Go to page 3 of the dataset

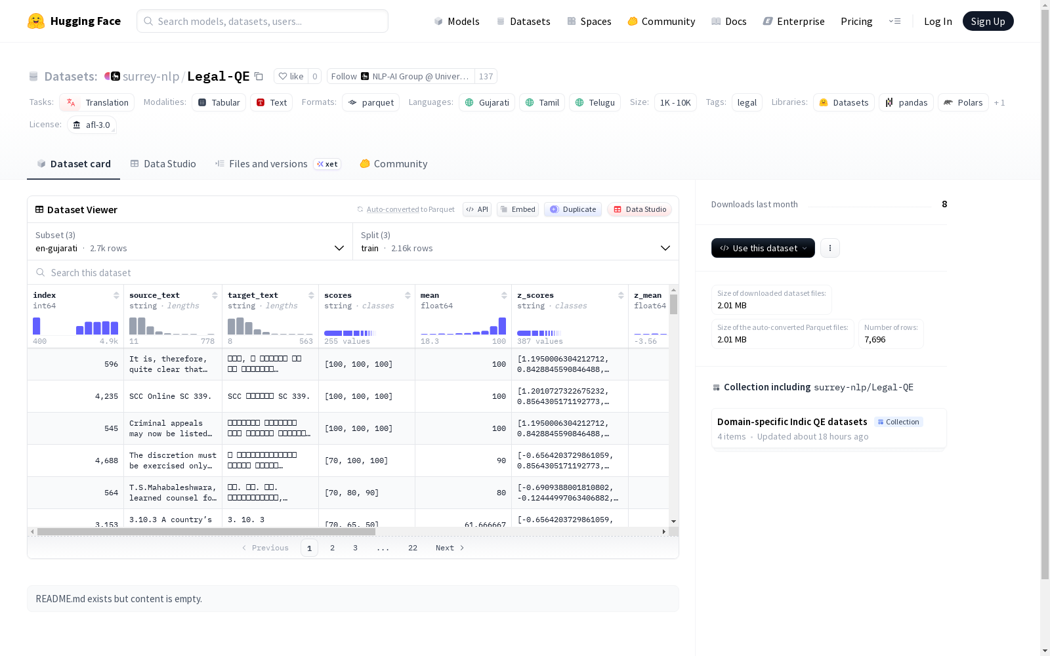tap(356, 548)
